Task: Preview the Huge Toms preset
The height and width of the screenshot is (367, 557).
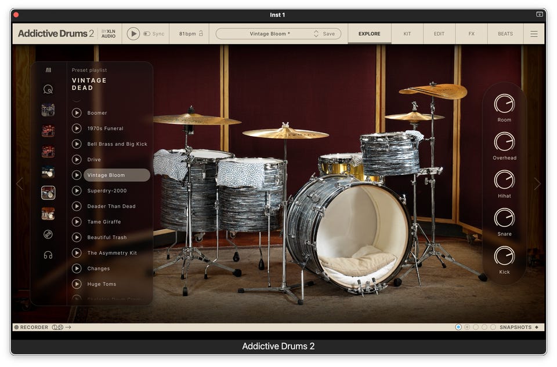Action: coord(77,284)
